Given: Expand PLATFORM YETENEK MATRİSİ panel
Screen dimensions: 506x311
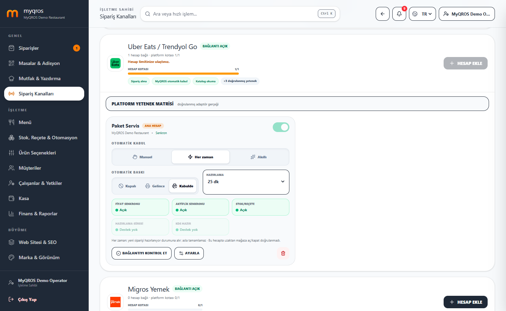Looking at the screenshot, I should pyautogui.click(x=297, y=104).
